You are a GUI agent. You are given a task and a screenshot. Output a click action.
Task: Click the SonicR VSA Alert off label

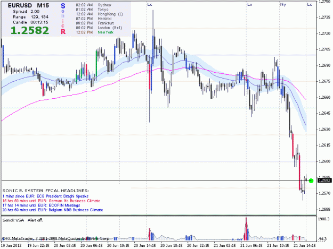(23, 220)
